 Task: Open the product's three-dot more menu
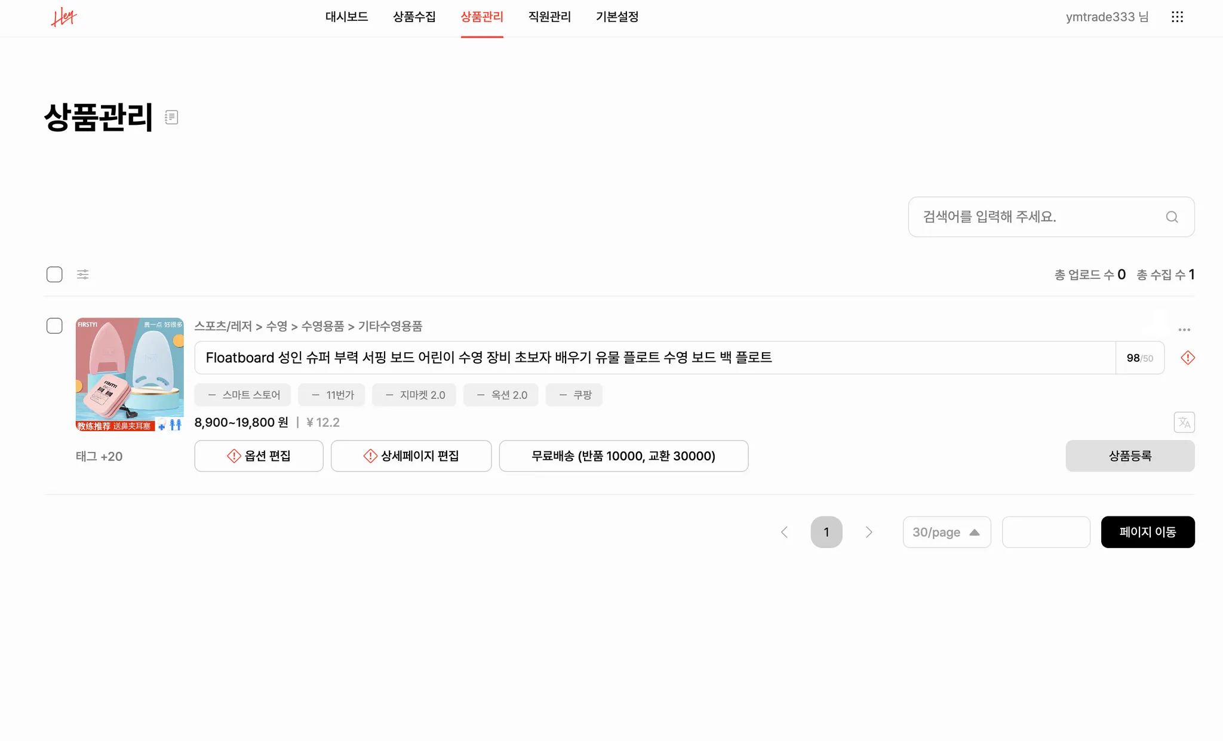coord(1184,330)
